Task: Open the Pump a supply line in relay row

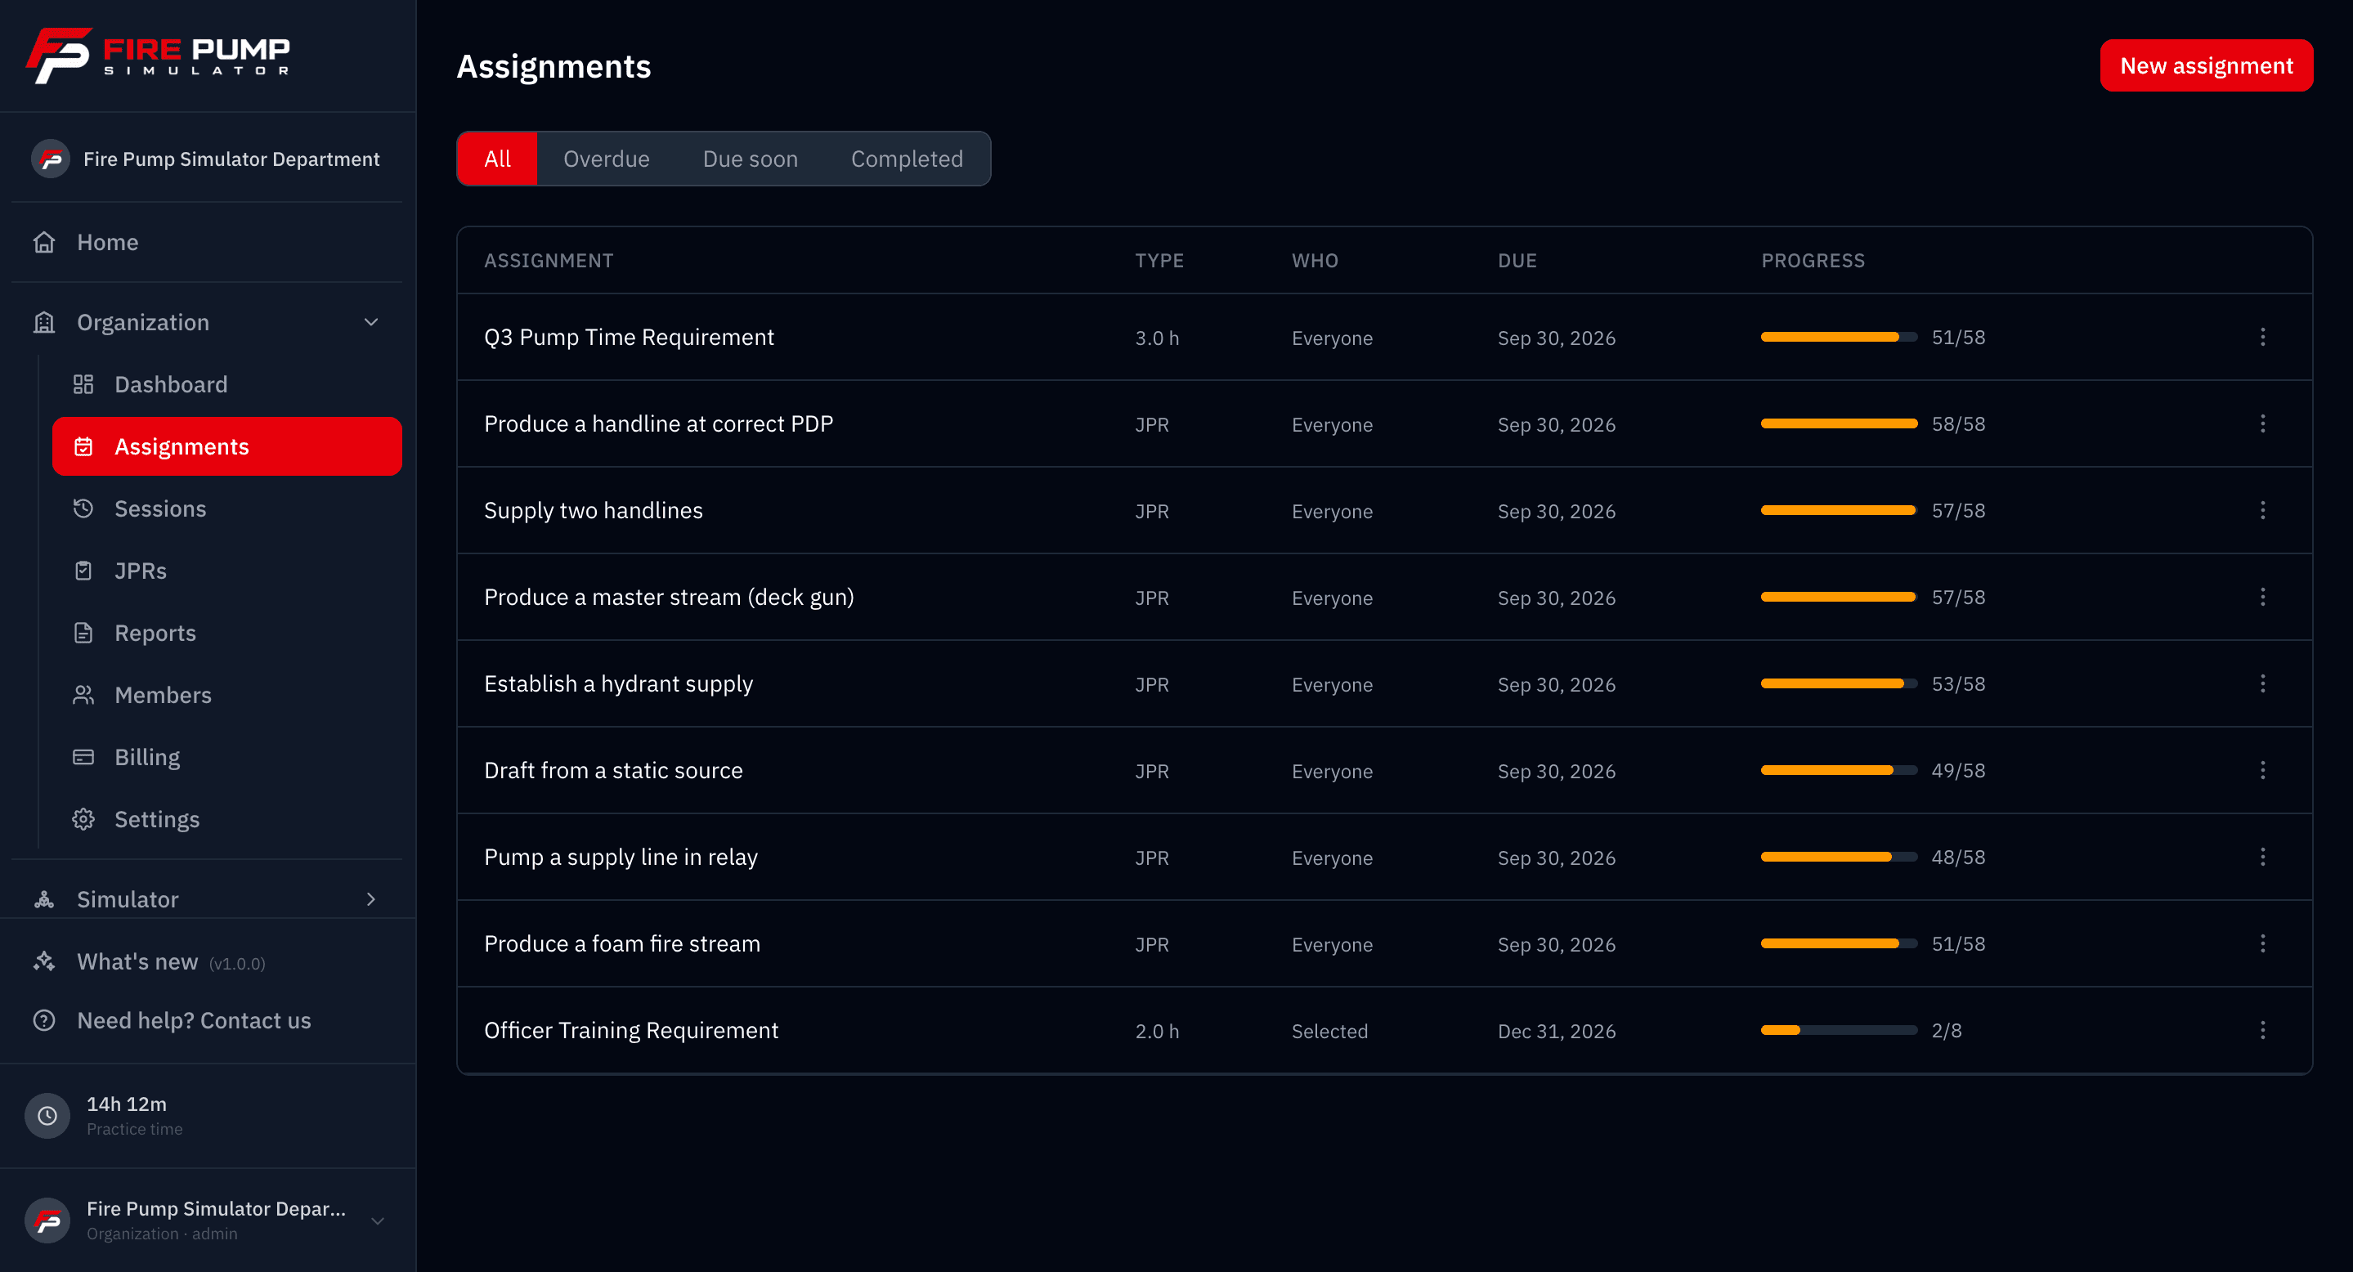Action: coord(1385,857)
